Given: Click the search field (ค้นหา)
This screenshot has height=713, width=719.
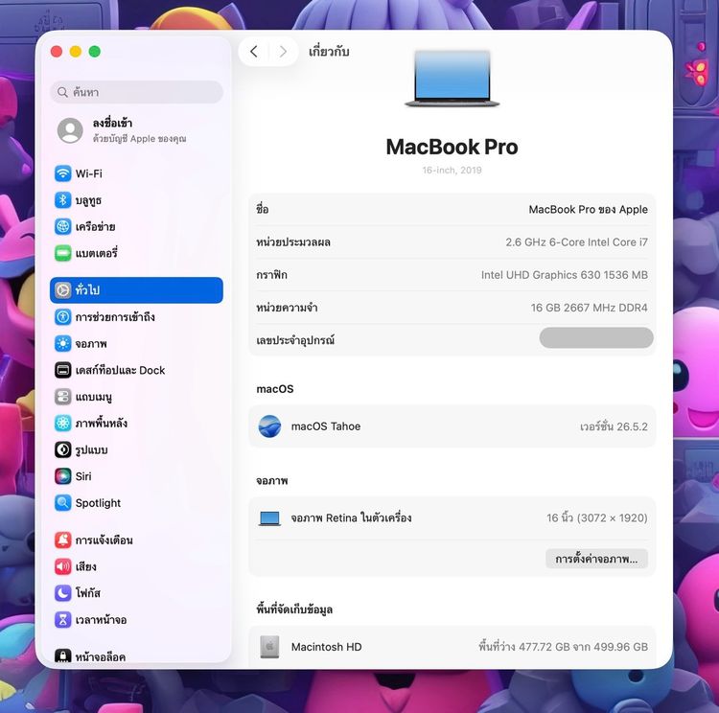Looking at the screenshot, I should (x=137, y=92).
